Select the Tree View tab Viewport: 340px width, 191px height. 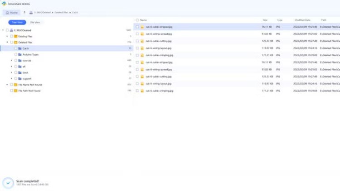(17, 22)
